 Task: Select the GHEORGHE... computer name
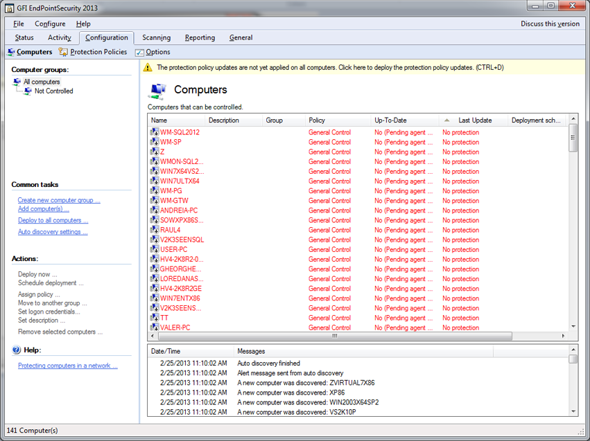coord(181,269)
